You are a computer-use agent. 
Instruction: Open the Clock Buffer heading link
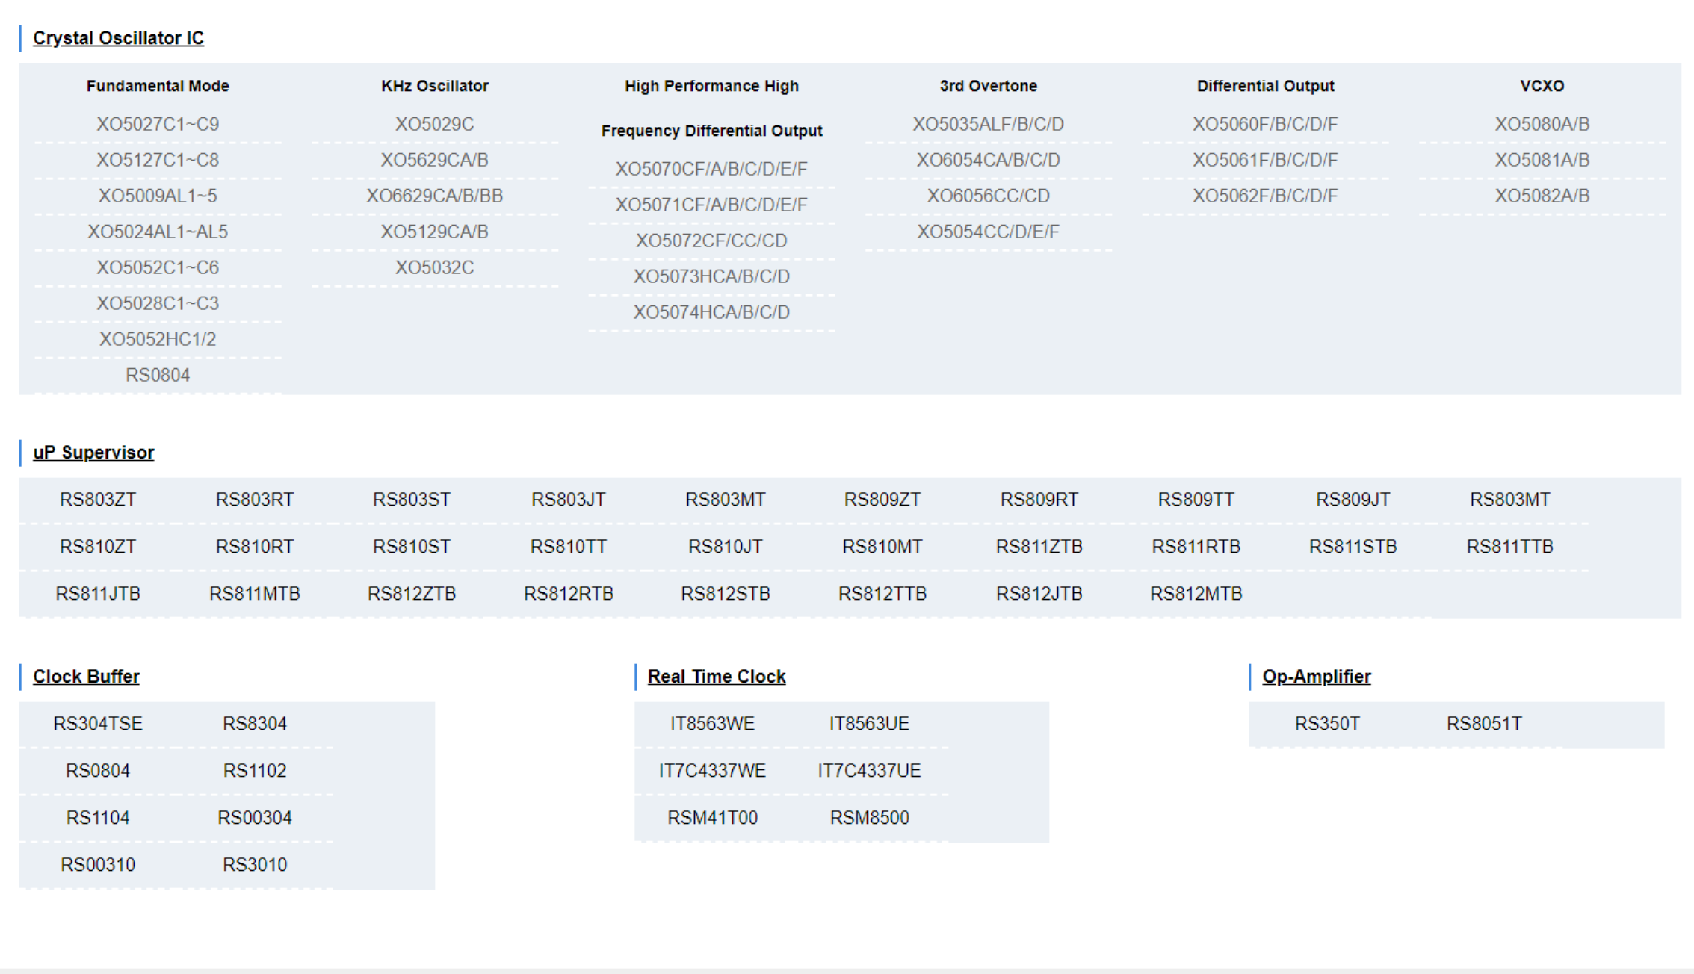pos(86,677)
